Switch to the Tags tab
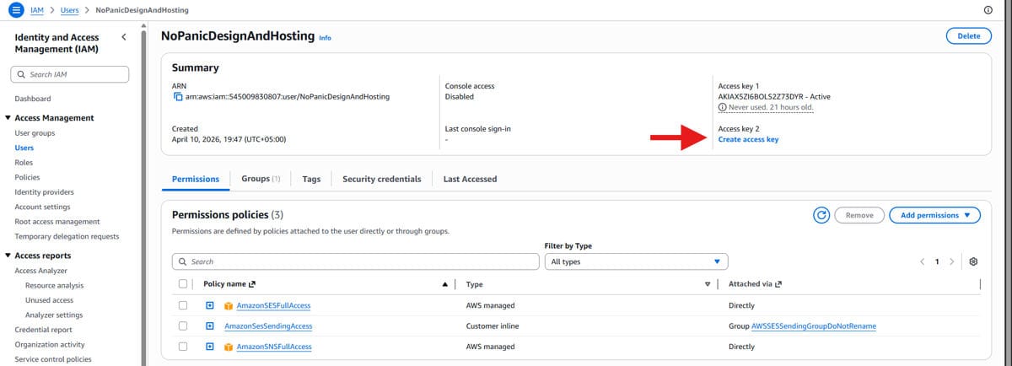Viewport: 1012px width, 366px height. [311, 179]
